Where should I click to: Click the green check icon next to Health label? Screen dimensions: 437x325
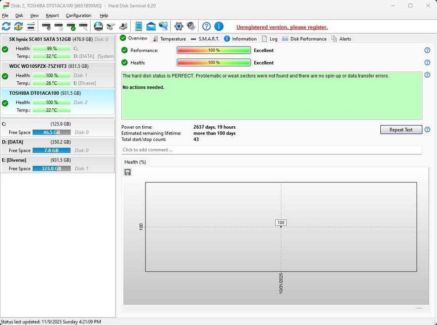(x=124, y=63)
